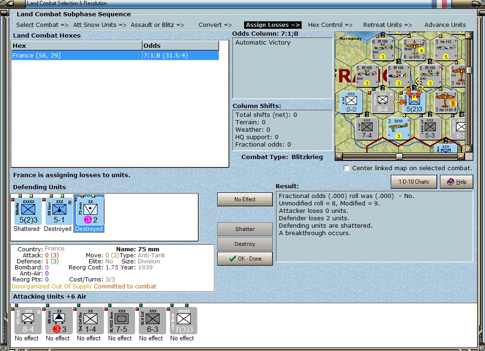Click the Hex Control subphase step
Screen dimensions: 485x351
tap(330, 25)
